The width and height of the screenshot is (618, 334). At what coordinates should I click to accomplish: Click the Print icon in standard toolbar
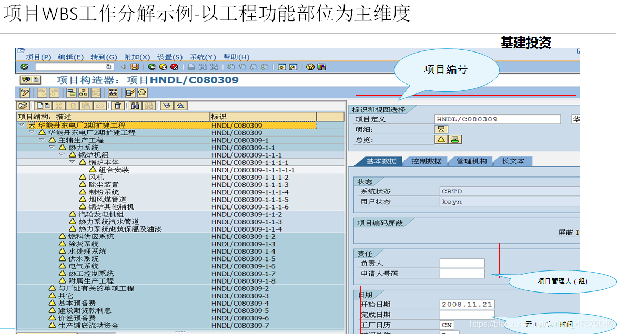(x=191, y=67)
